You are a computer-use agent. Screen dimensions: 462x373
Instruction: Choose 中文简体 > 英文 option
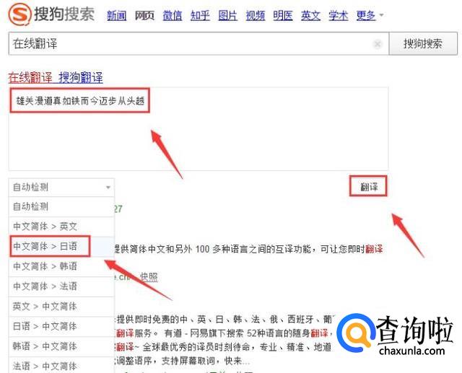pyautogui.click(x=61, y=227)
